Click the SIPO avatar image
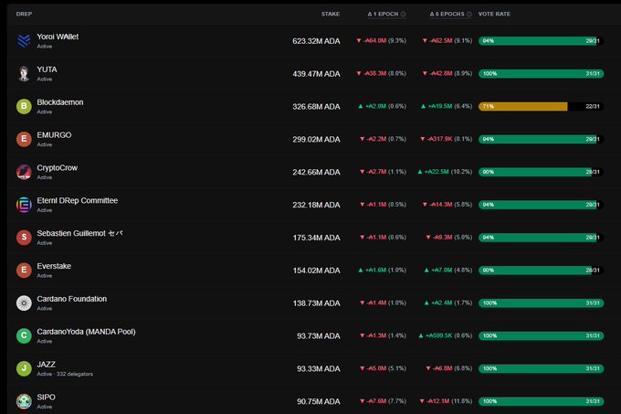621x414 pixels. click(x=24, y=401)
